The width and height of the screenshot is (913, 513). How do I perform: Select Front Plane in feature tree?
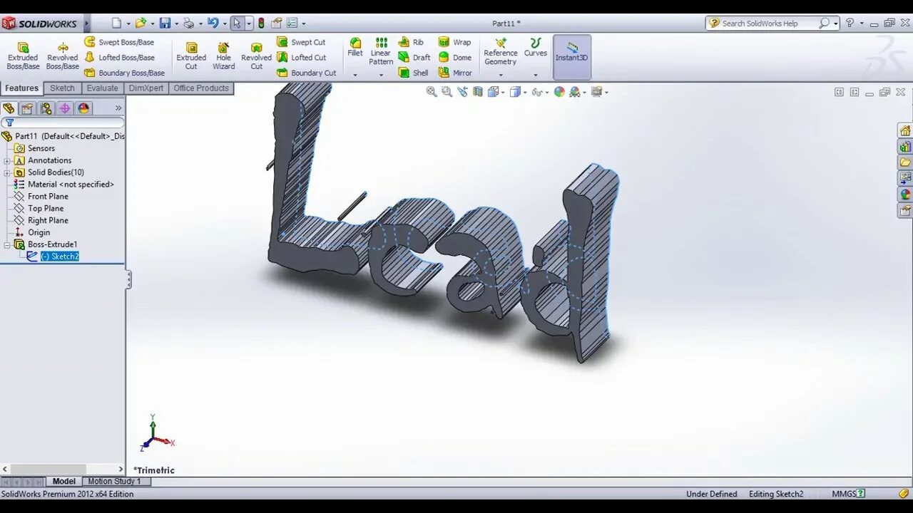[48, 197]
